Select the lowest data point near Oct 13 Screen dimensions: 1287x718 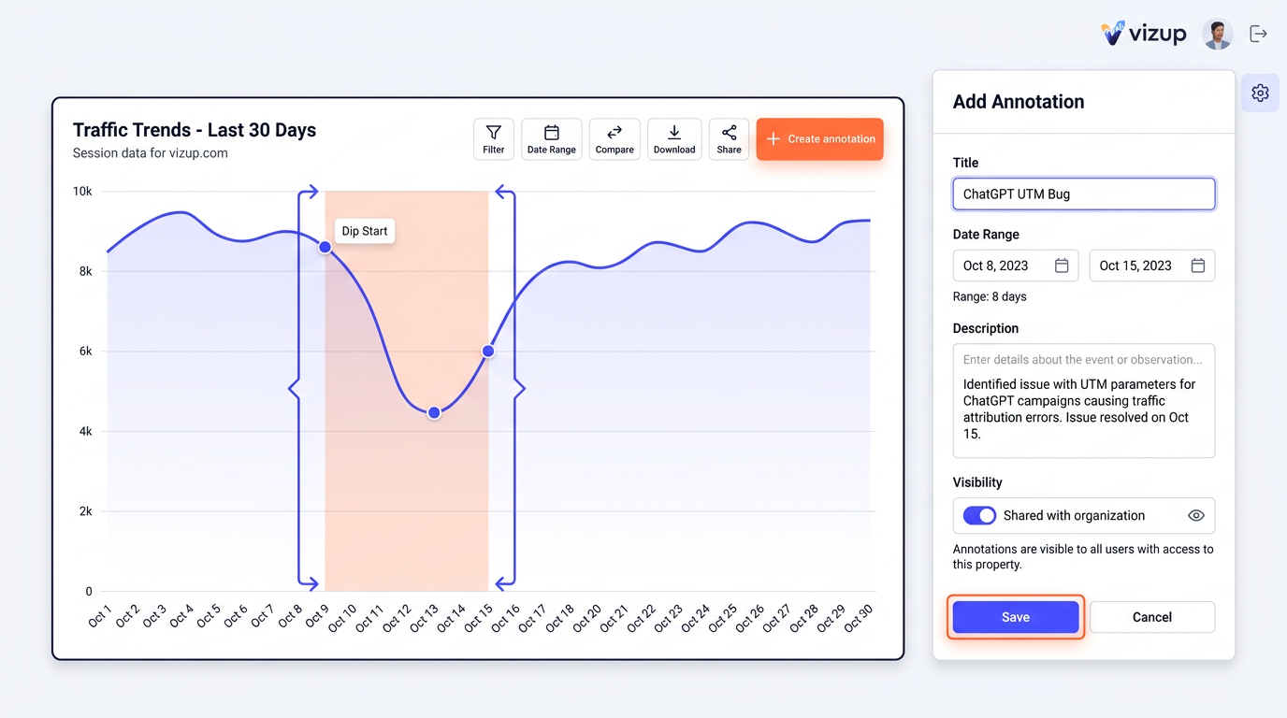click(x=434, y=412)
